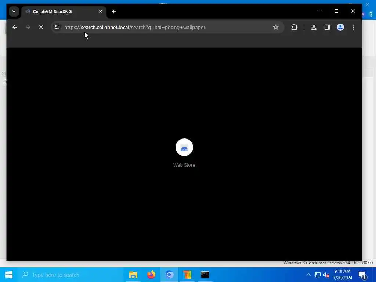Viewport: 376px width, 282px height.
Task: Click help icon in background window
Action: 371,14
